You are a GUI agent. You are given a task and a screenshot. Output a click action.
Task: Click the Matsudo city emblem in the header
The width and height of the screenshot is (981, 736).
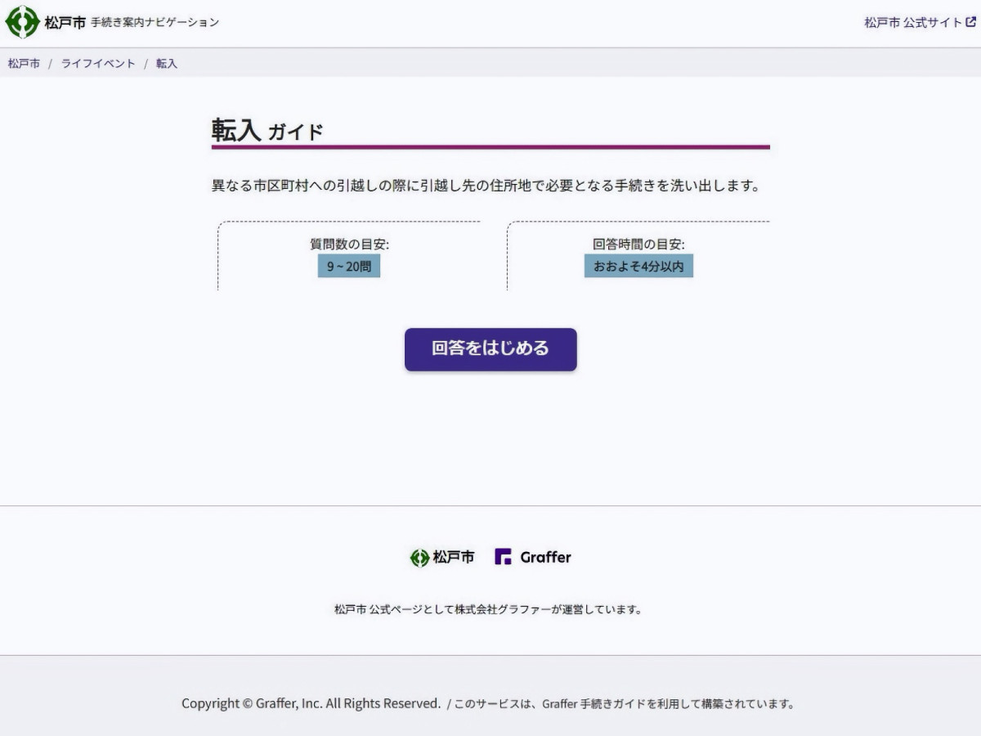[22, 22]
